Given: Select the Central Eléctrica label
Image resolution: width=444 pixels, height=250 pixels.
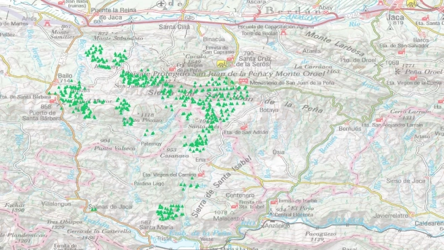Looking at the screenshot, I should [x=294, y=214].
